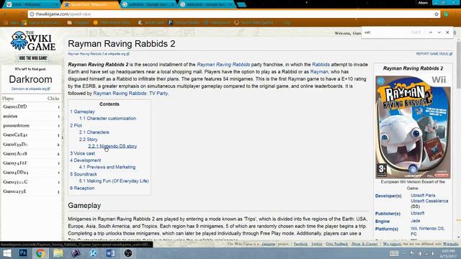Open Word from the taskbar

[x=110, y=253]
